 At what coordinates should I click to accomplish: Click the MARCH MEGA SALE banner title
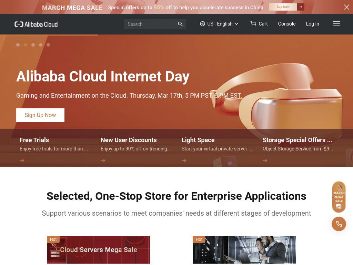click(72, 8)
